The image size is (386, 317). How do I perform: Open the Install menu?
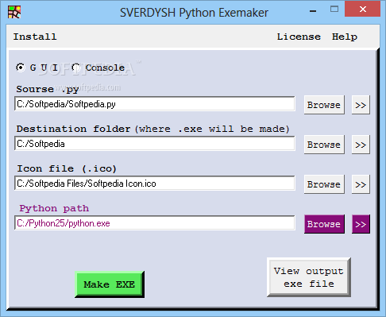click(35, 37)
